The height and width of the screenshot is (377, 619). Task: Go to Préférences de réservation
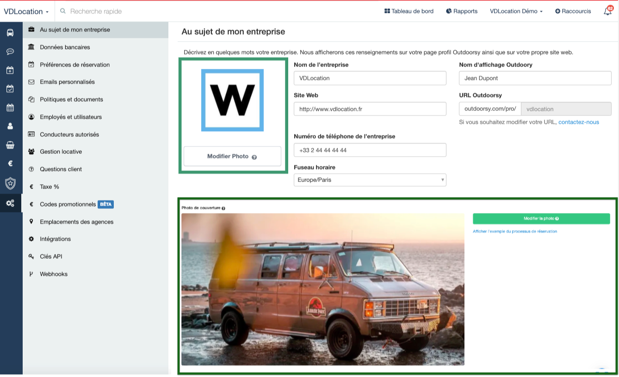(74, 65)
